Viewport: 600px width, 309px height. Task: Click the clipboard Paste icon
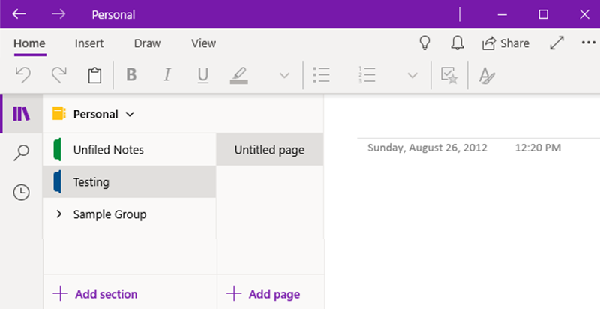pyautogui.click(x=95, y=75)
